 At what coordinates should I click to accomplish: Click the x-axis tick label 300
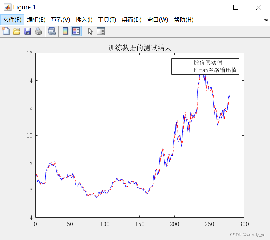[244, 224]
